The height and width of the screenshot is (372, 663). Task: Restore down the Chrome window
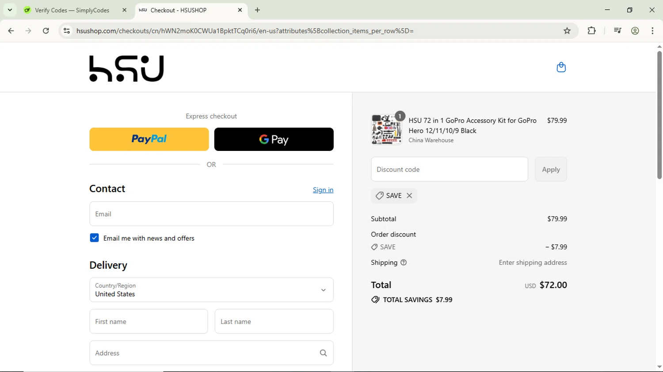click(x=630, y=10)
